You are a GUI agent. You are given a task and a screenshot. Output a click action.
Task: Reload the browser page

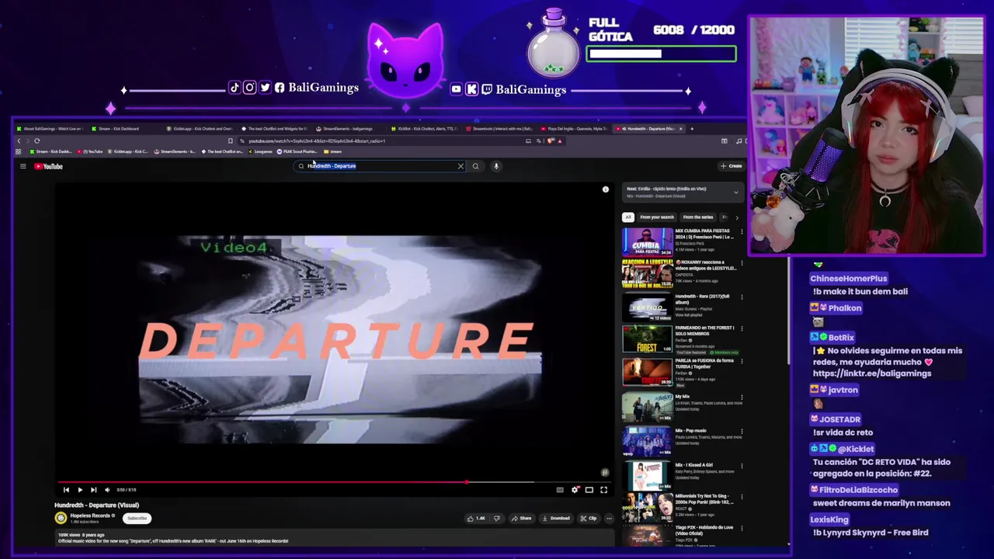(x=36, y=141)
